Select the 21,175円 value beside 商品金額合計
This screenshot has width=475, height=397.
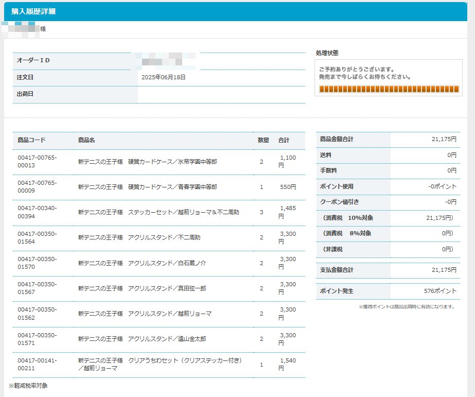[444, 139]
